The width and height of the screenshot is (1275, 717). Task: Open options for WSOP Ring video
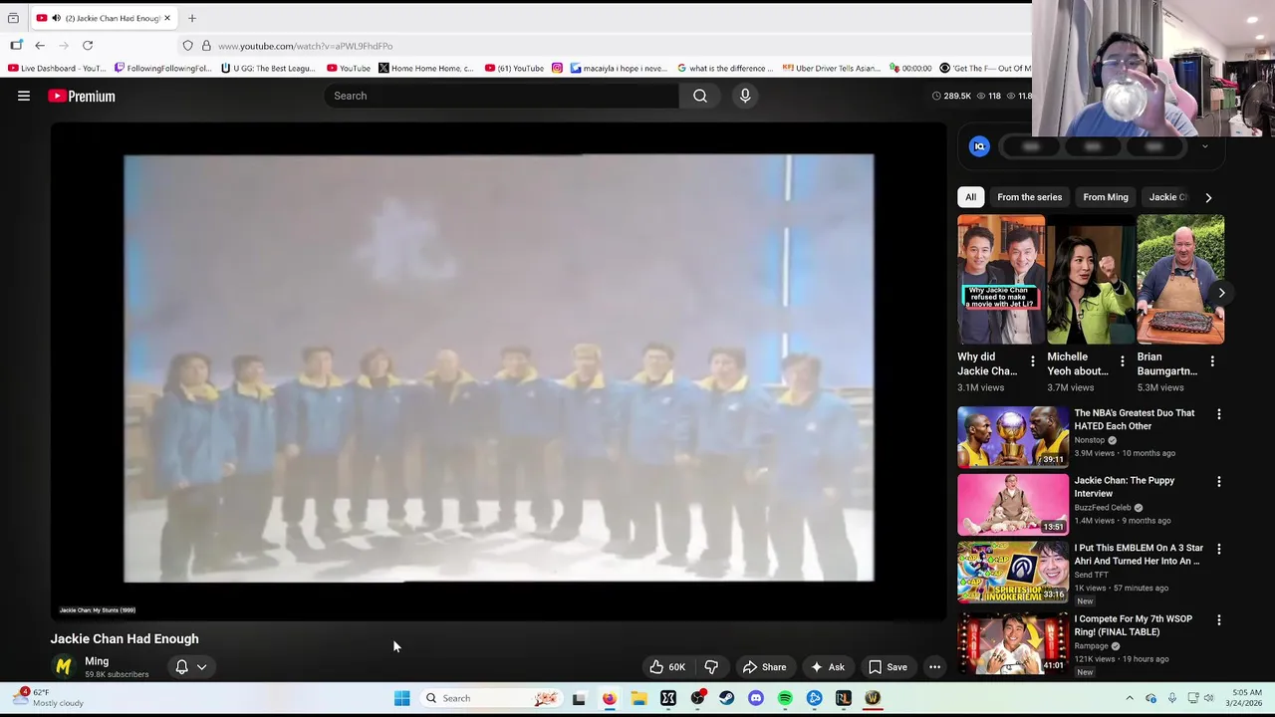point(1218,620)
